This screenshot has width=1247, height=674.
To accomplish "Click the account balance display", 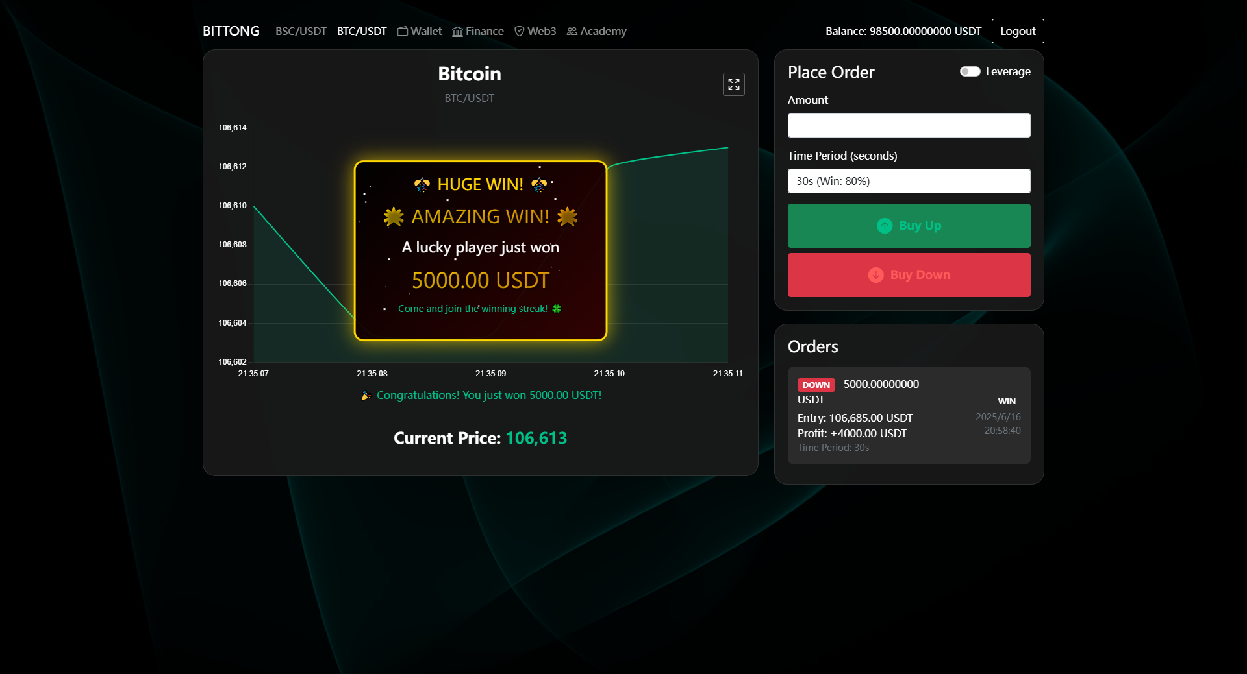I will (x=903, y=31).
